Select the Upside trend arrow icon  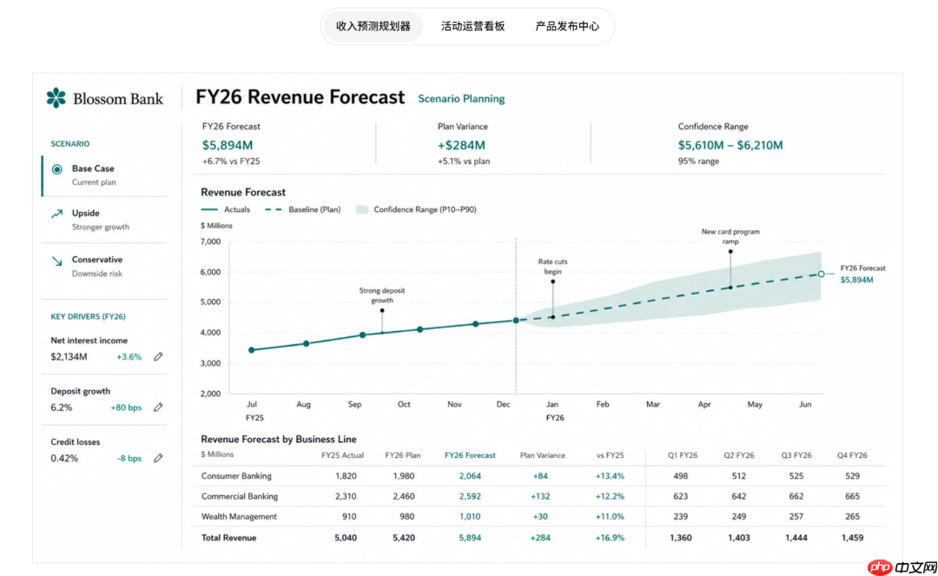coord(56,214)
